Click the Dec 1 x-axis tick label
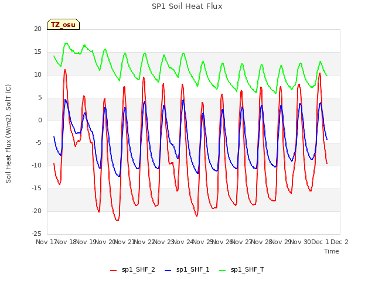Image resolution: width=375 pixels, height=281 pixels. [320, 242]
